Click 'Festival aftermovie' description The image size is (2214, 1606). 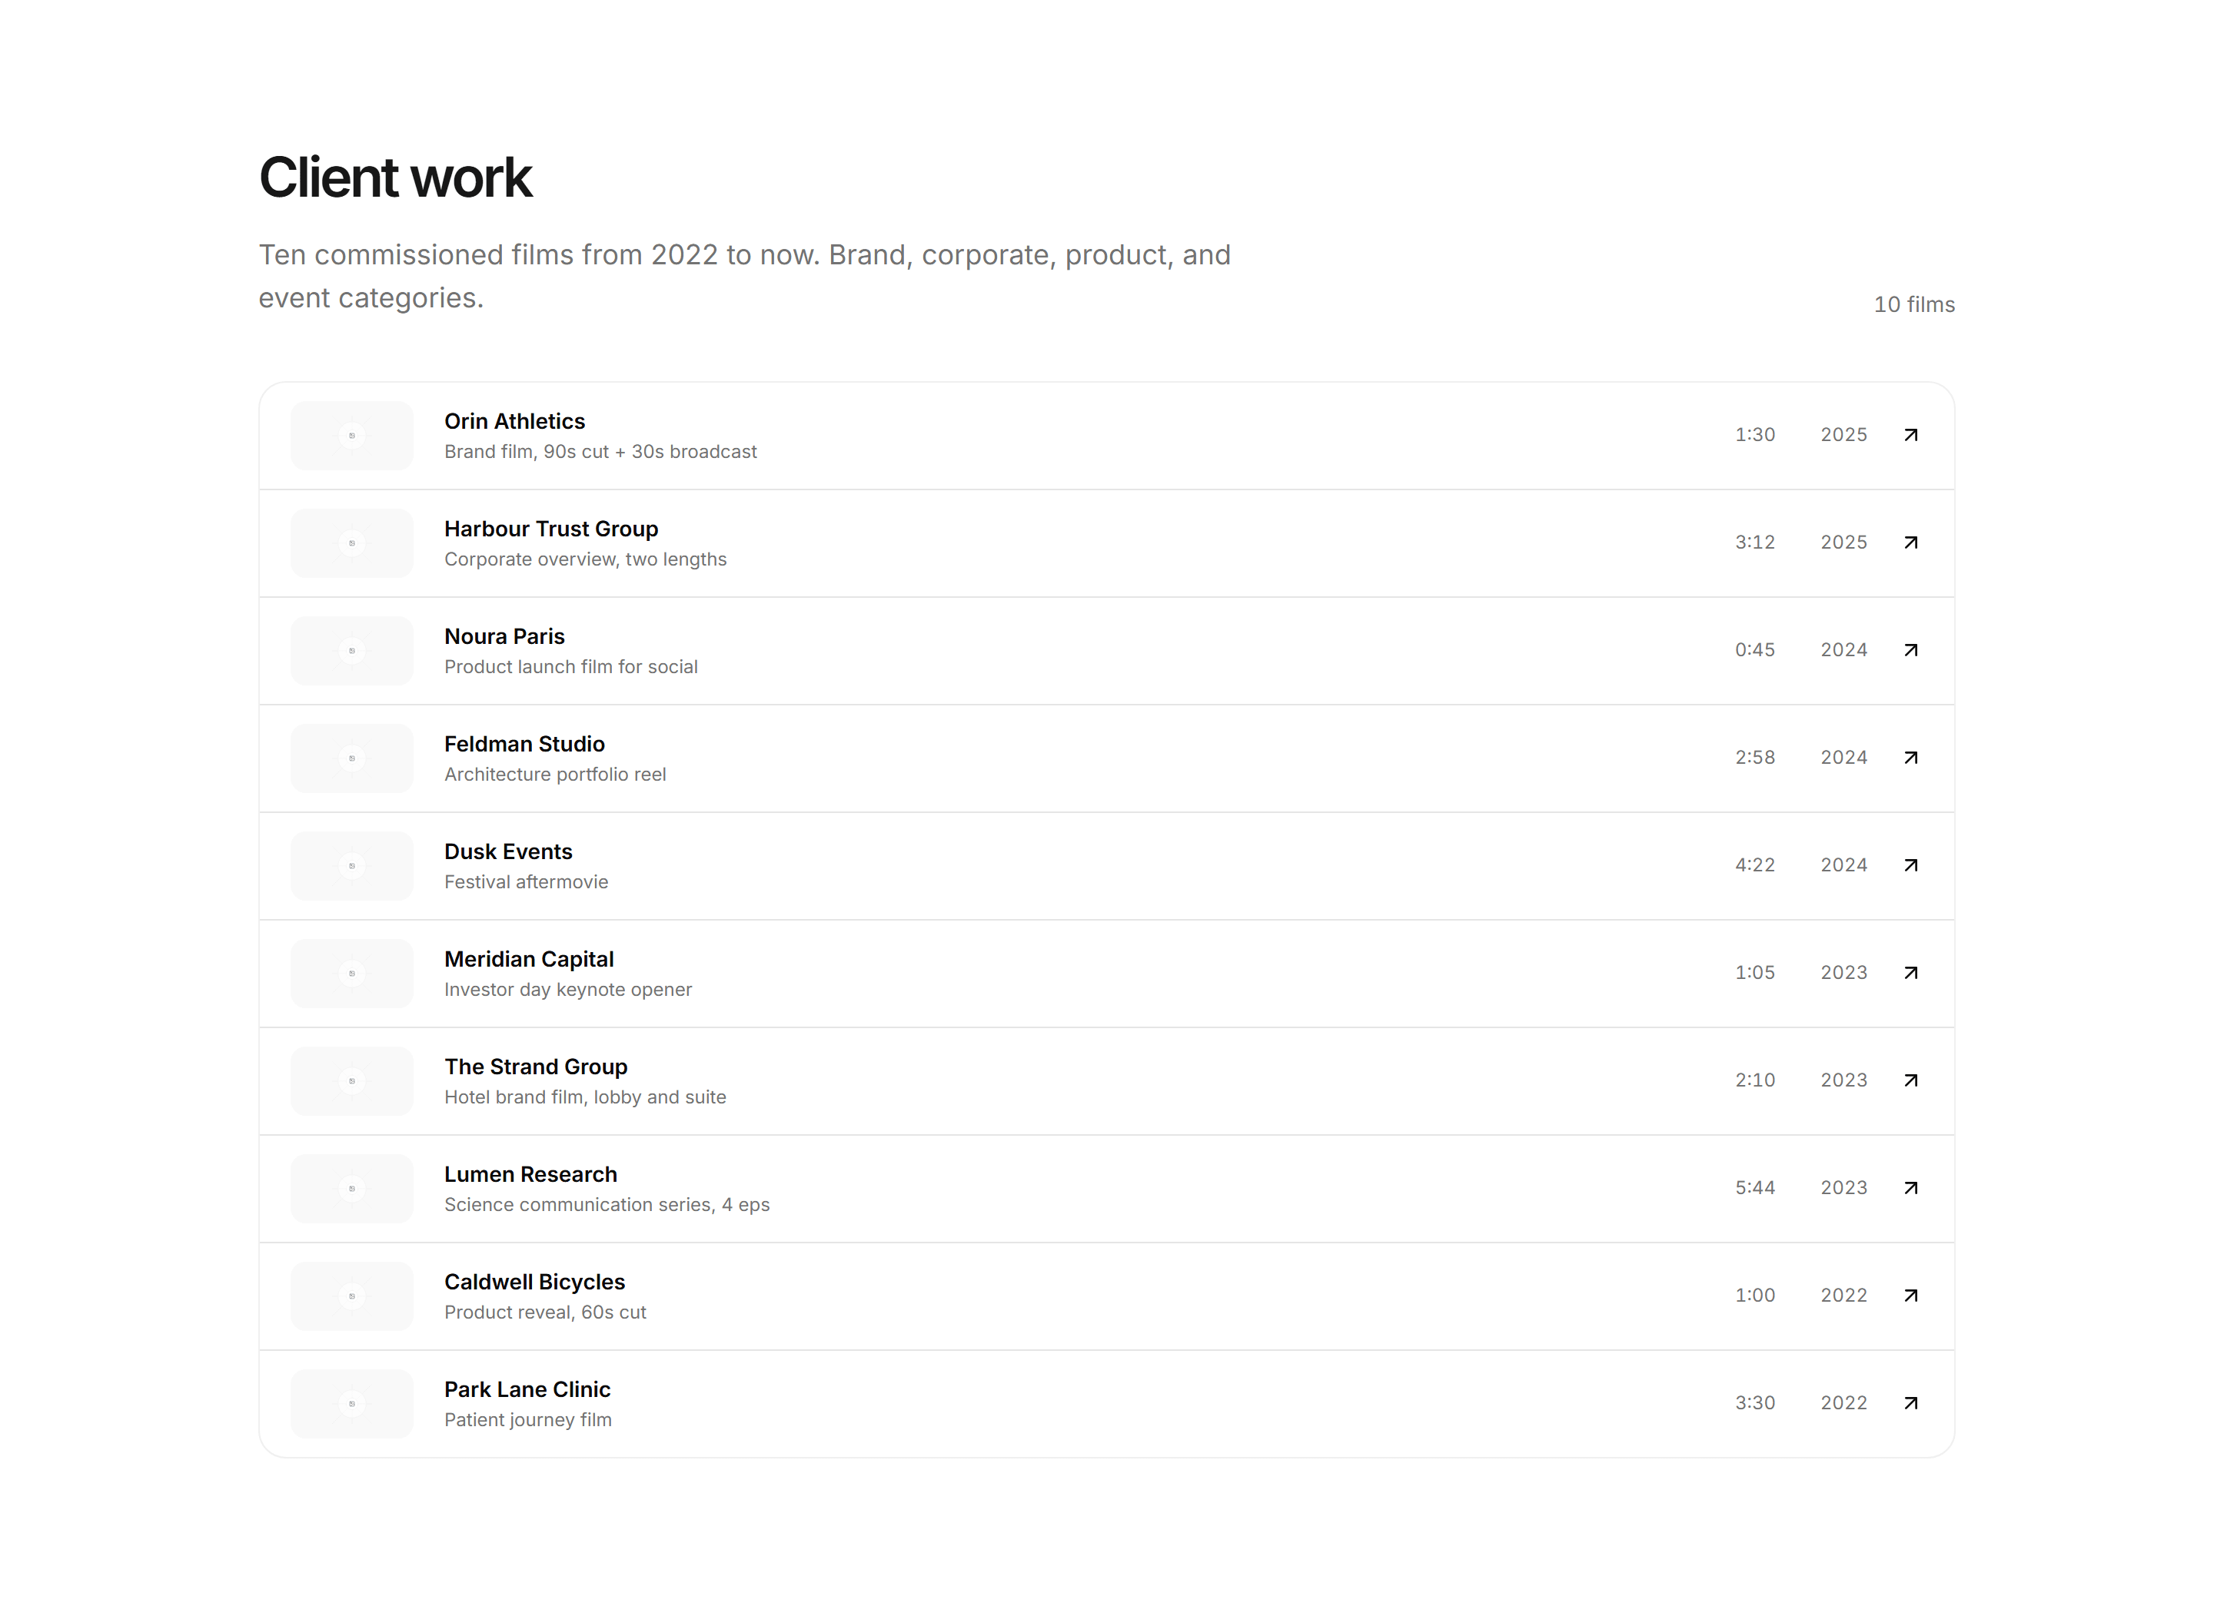(x=525, y=882)
